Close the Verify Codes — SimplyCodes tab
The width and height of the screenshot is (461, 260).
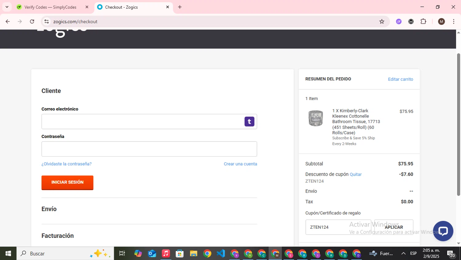(x=87, y=7)
